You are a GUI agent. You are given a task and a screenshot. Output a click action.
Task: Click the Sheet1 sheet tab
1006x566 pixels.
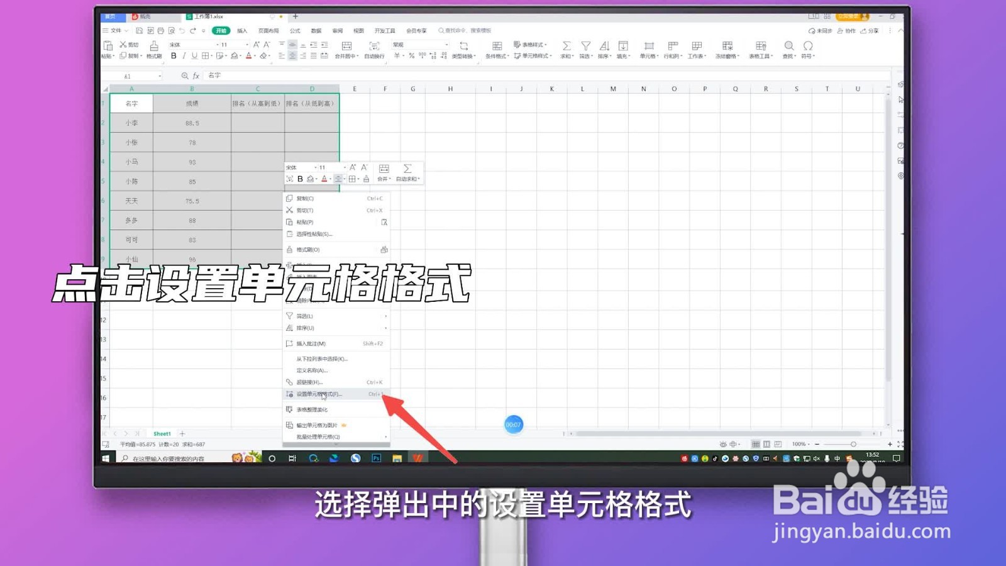162,434
